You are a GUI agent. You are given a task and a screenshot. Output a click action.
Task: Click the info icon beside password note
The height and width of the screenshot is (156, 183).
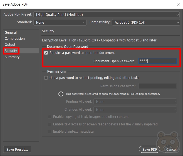(61, 94)
